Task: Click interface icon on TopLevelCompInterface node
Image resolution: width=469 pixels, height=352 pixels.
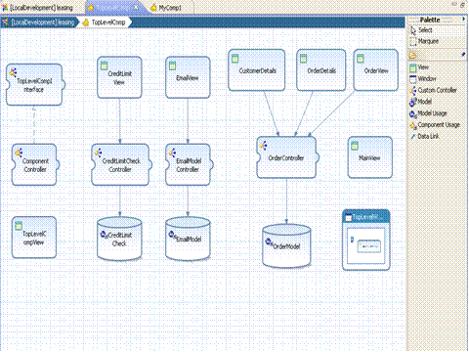Action: (13, 72)
